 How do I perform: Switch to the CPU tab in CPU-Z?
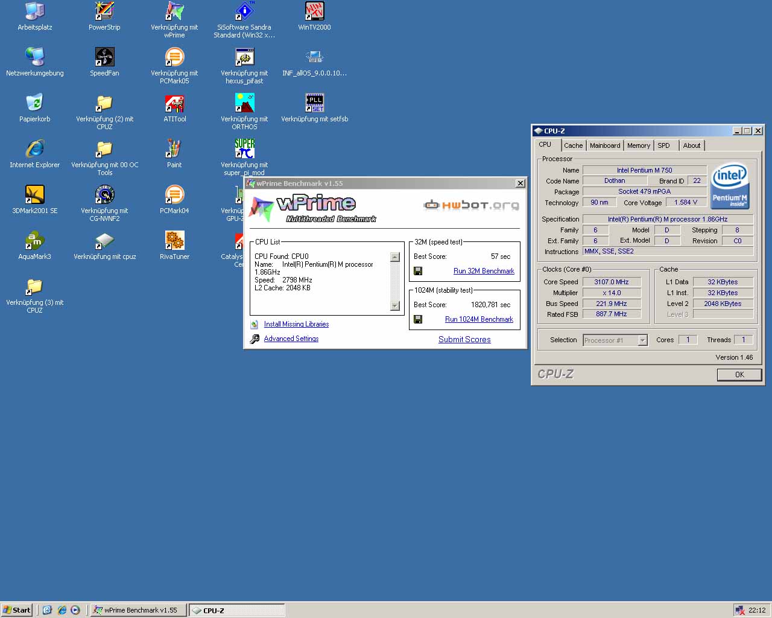545,145
